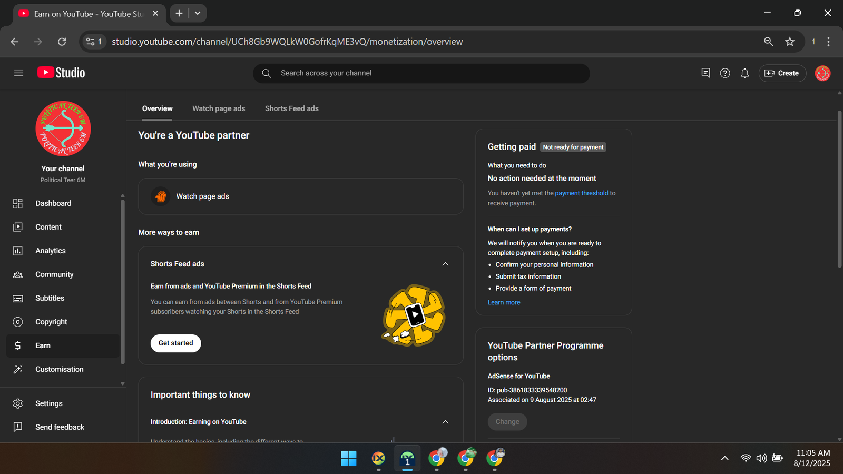The width and height of the screenshot is (843, 474).
Task: Click the channel profile picture in sidebar
Action: (63, 129)
